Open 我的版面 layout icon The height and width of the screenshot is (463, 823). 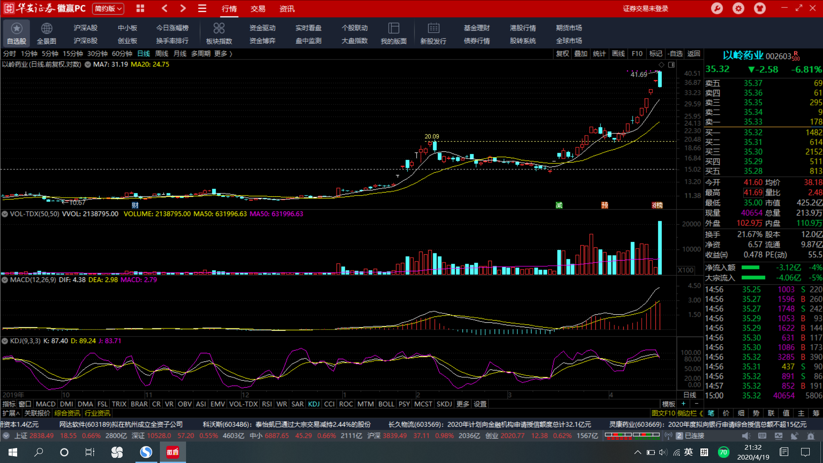click(393, 28)
